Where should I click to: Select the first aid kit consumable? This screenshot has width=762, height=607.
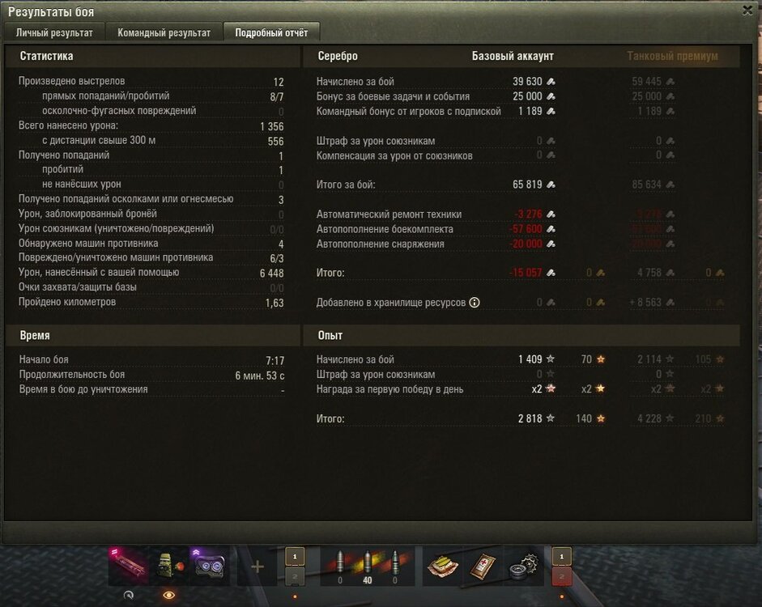click(483, 567)
